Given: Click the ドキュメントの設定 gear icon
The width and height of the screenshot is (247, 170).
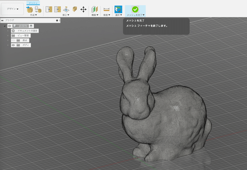Looking at the screenshot, I should (x=13, y=31).
